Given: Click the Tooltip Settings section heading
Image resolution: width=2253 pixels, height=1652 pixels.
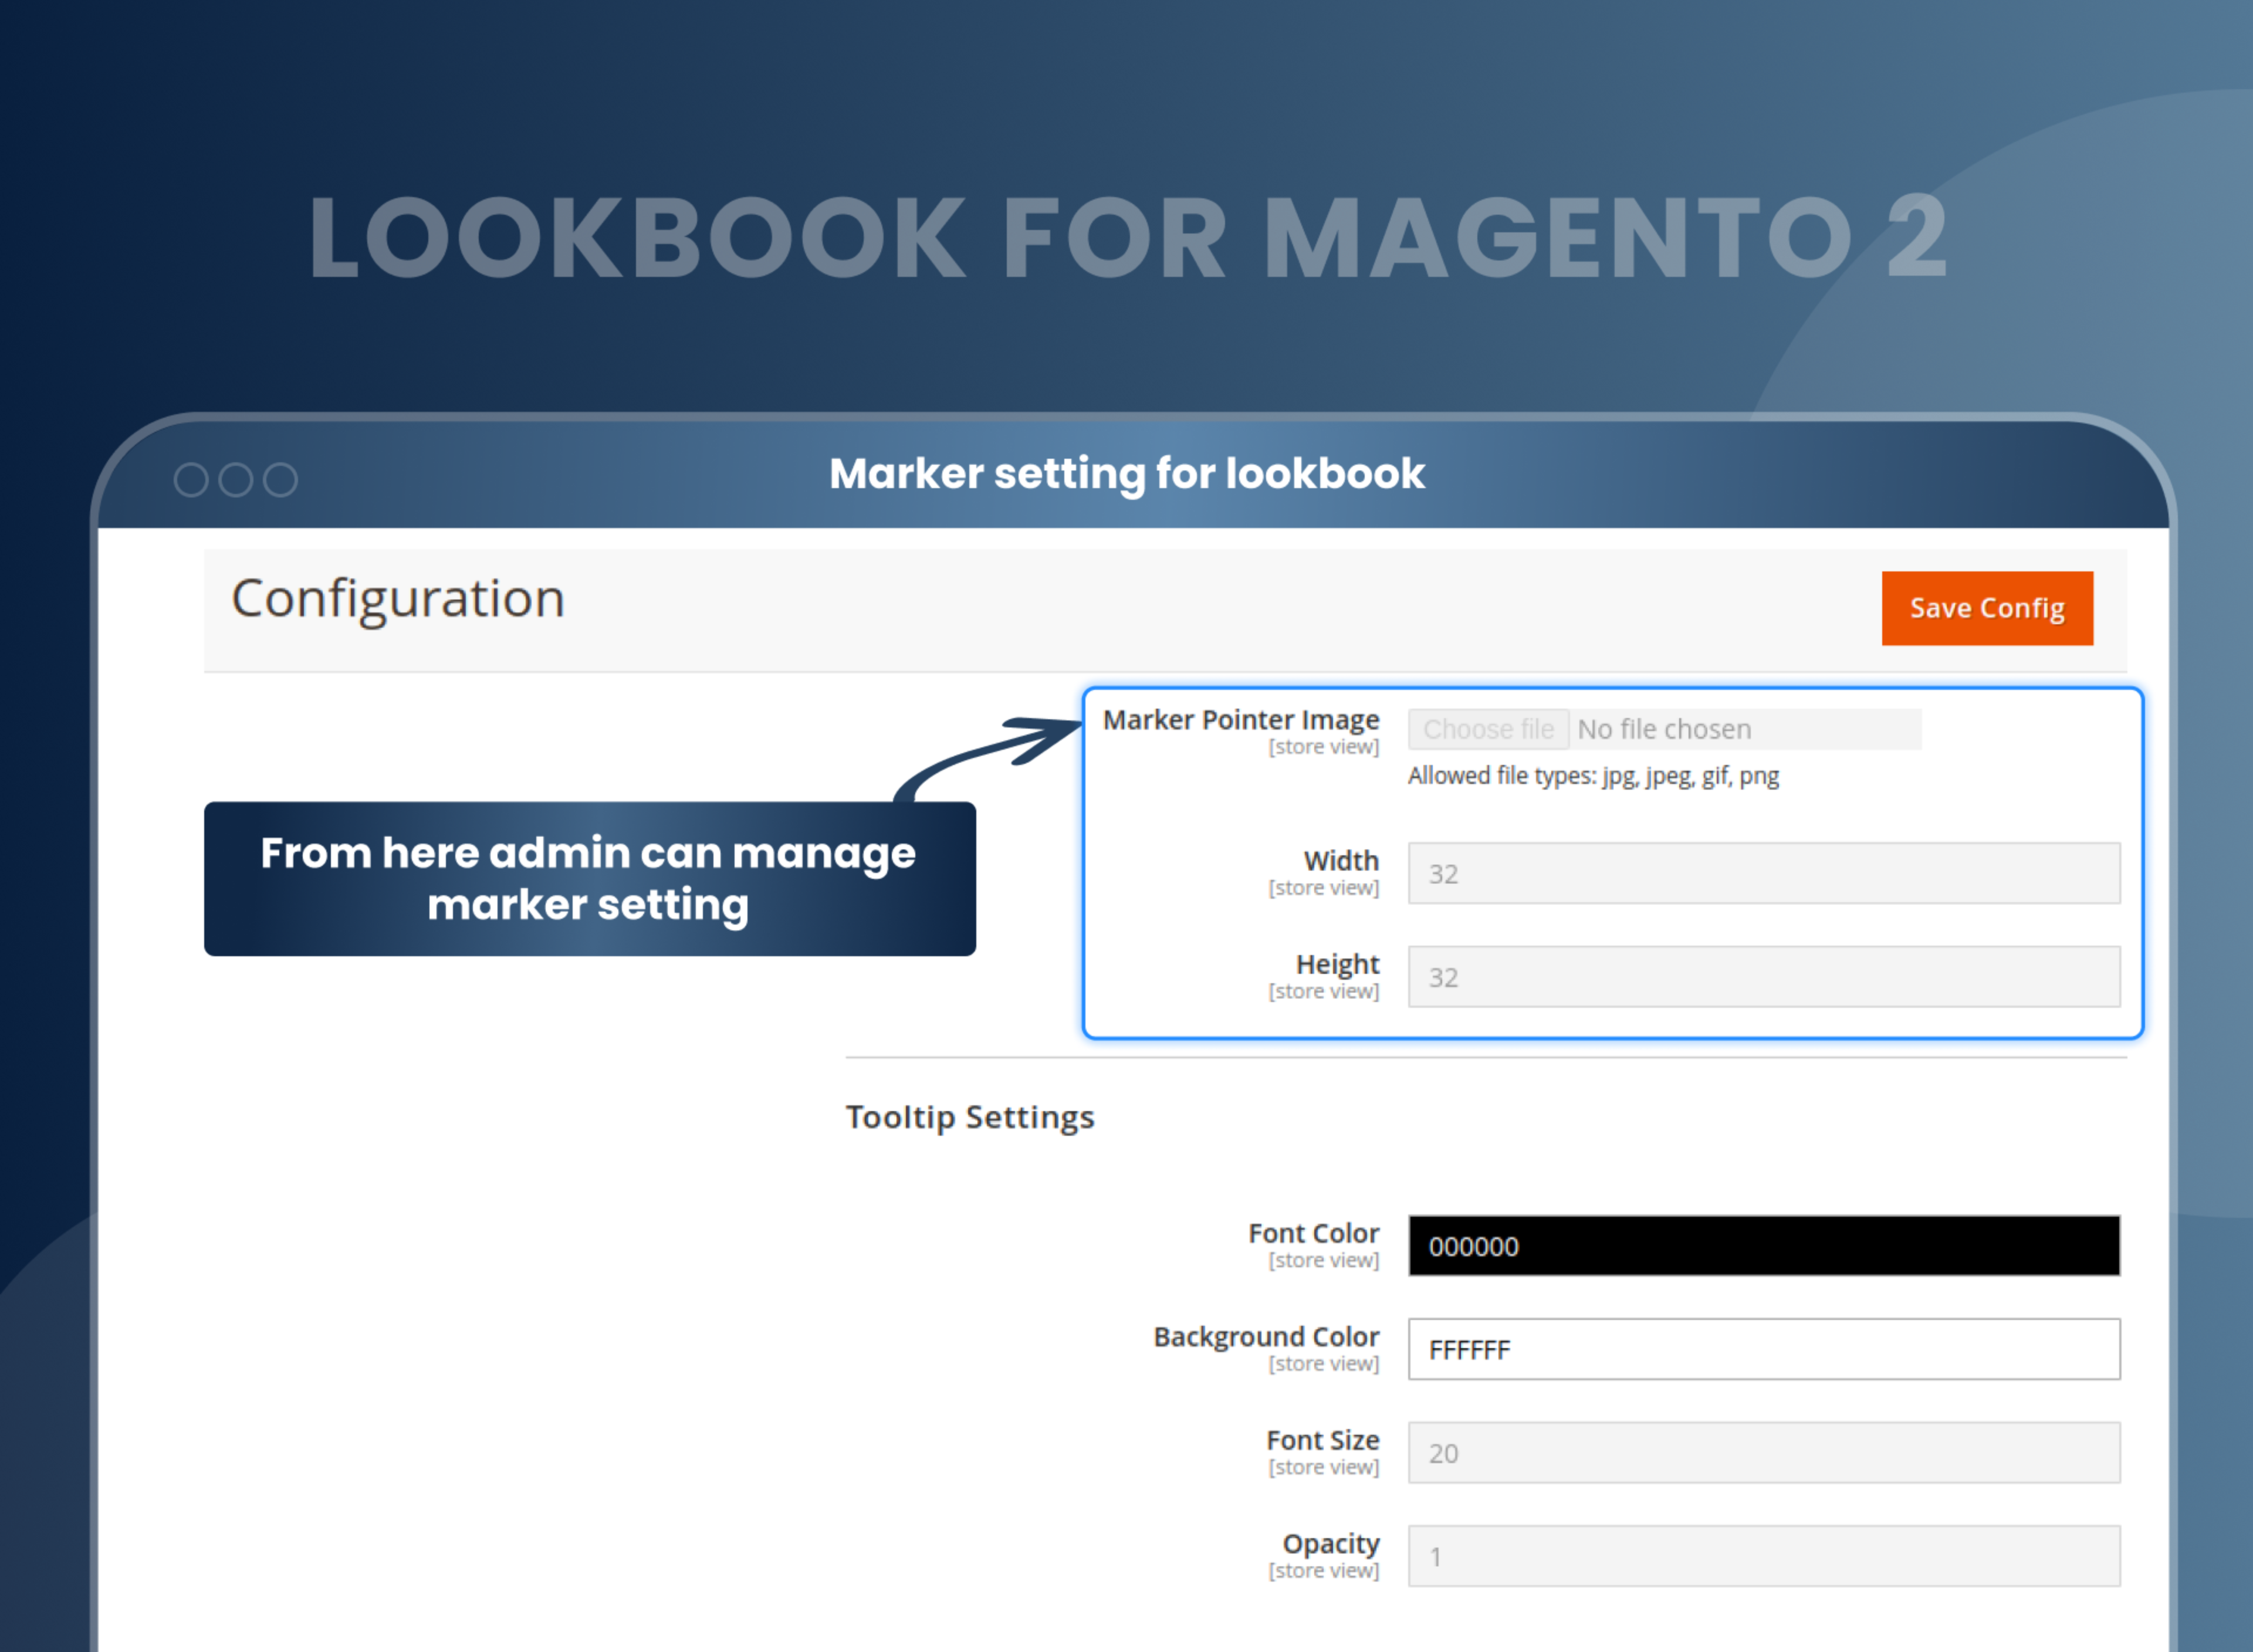Looking at the screenshot, I should 969,1117.
